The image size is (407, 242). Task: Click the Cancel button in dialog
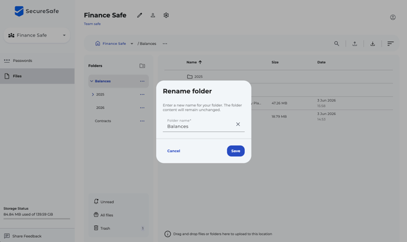(x=174, y=151)
